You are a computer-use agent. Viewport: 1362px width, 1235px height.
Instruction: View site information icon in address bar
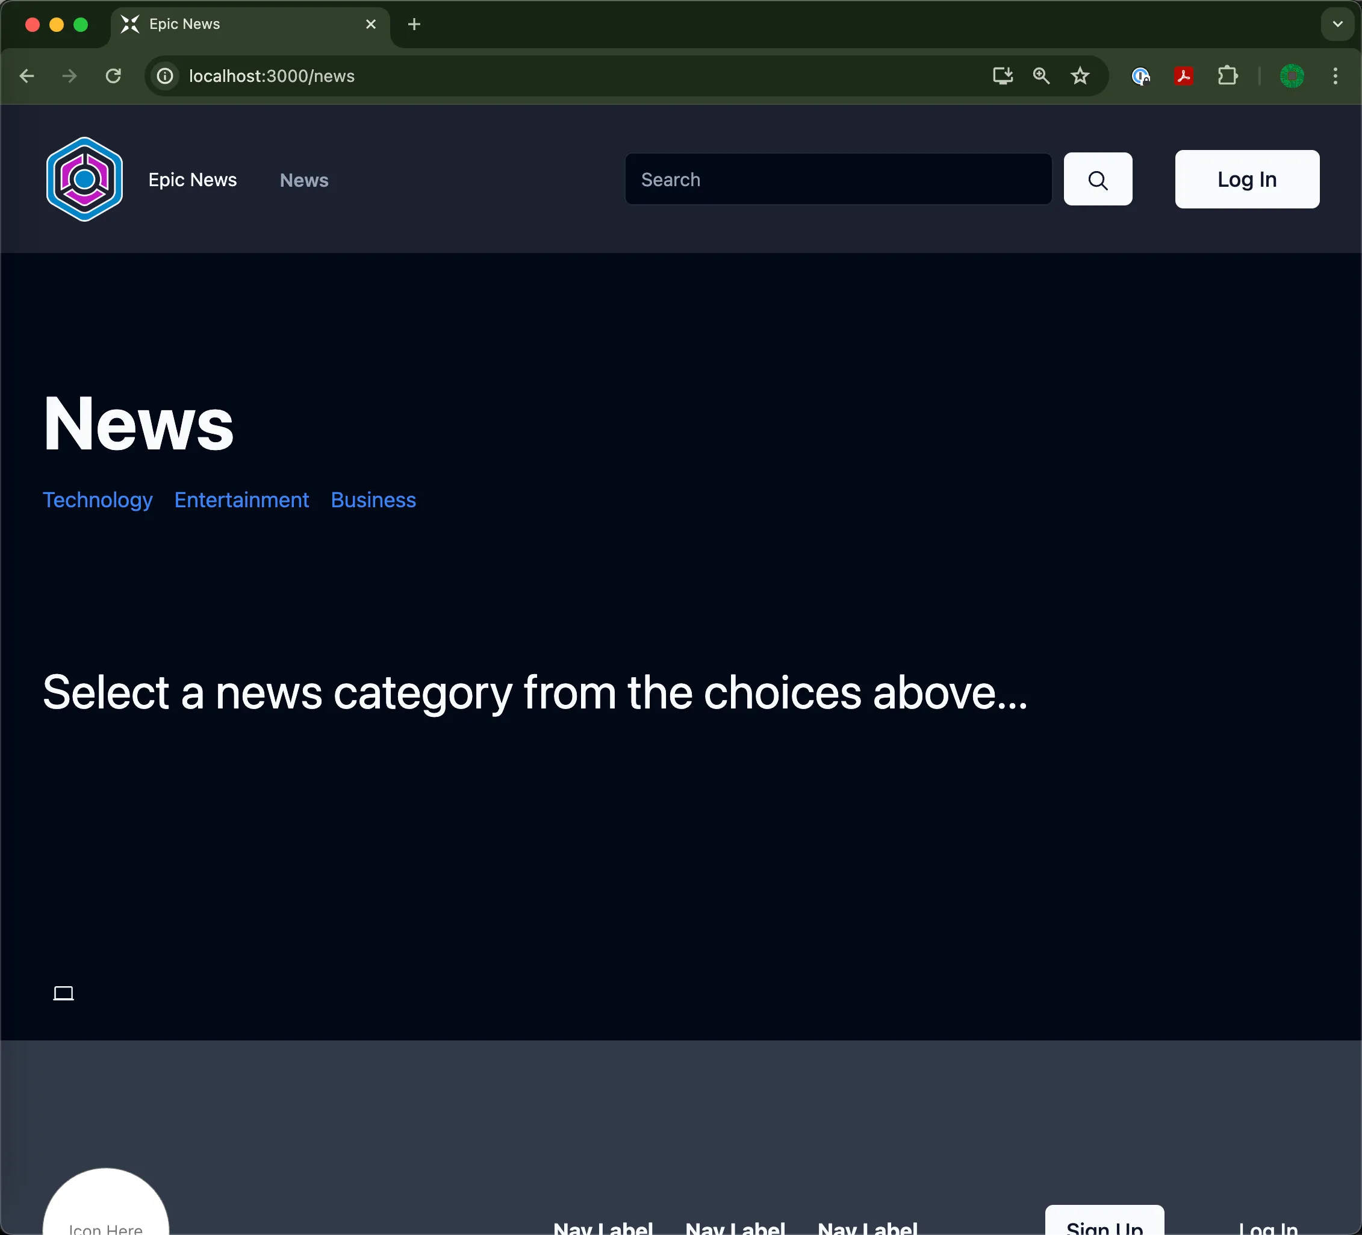tap(166, 76)
